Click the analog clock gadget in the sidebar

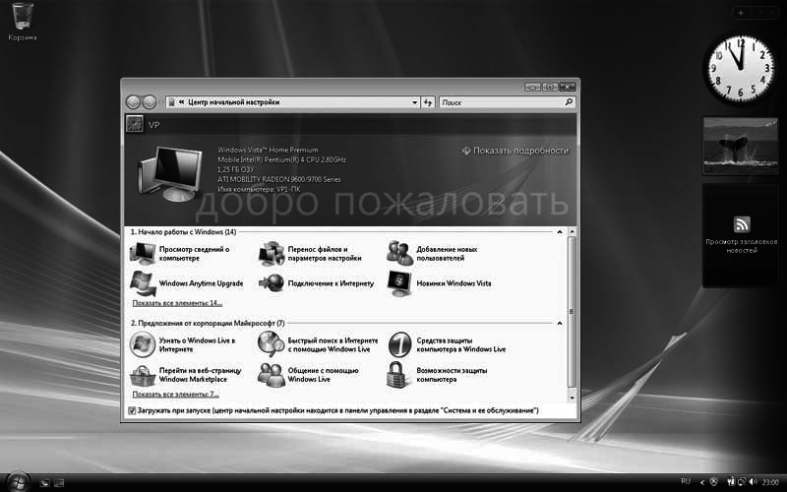(740, 68)
